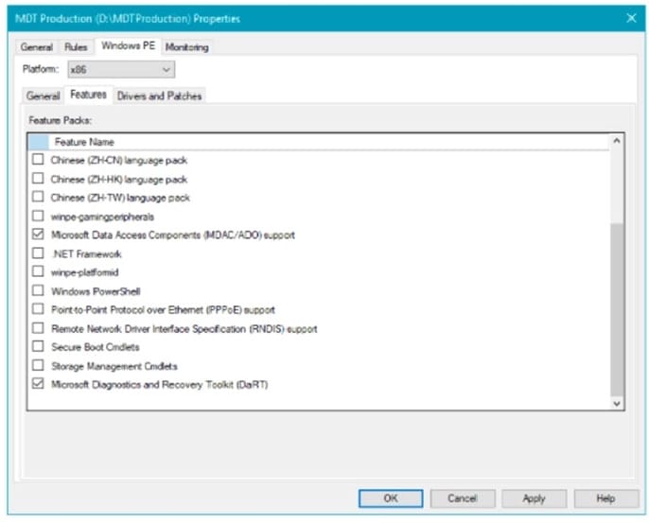Viewport: 649px width, 523px height.
Task: Enable Windows PowerShell feature checkbox
Action: point(38,290)
